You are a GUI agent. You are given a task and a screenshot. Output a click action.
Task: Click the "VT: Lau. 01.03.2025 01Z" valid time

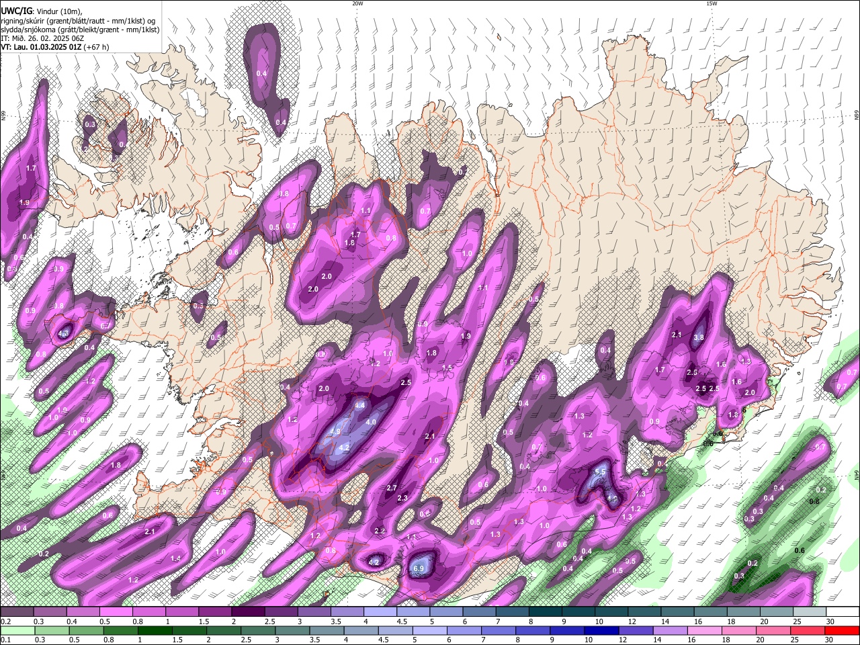click(40, 48)
